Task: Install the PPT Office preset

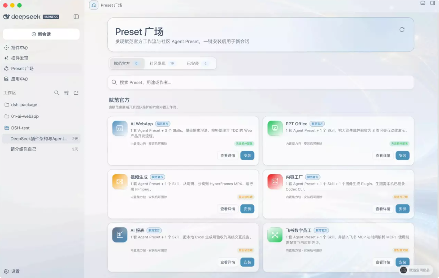Action: click(402, 156)
